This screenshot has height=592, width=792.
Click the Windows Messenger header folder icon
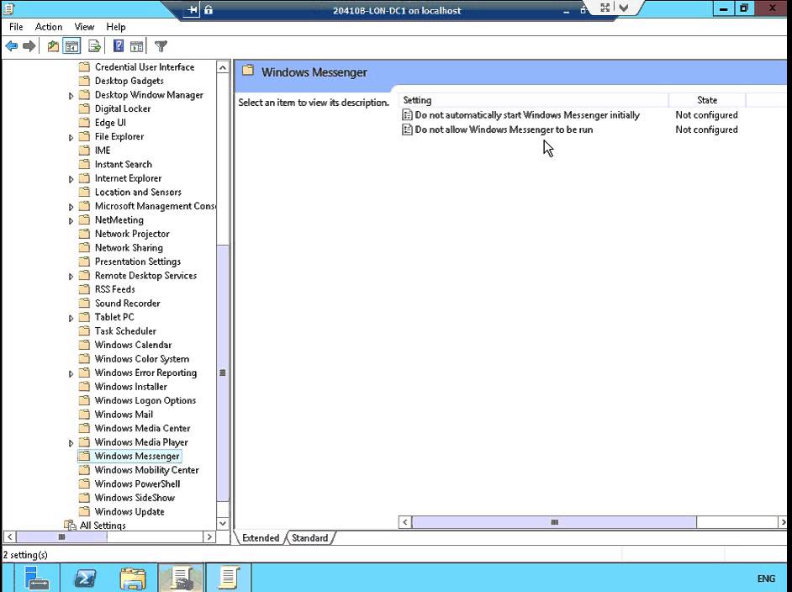tap(247, 71)
